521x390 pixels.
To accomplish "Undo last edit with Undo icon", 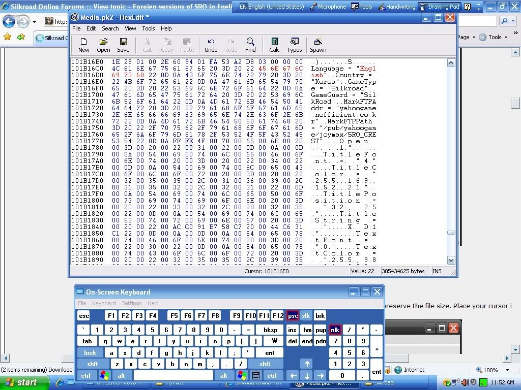I will click(211, 45).
